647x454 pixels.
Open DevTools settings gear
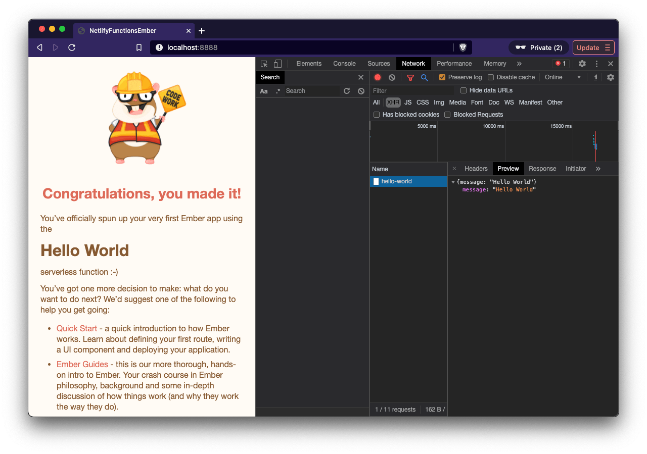point(582,64)
